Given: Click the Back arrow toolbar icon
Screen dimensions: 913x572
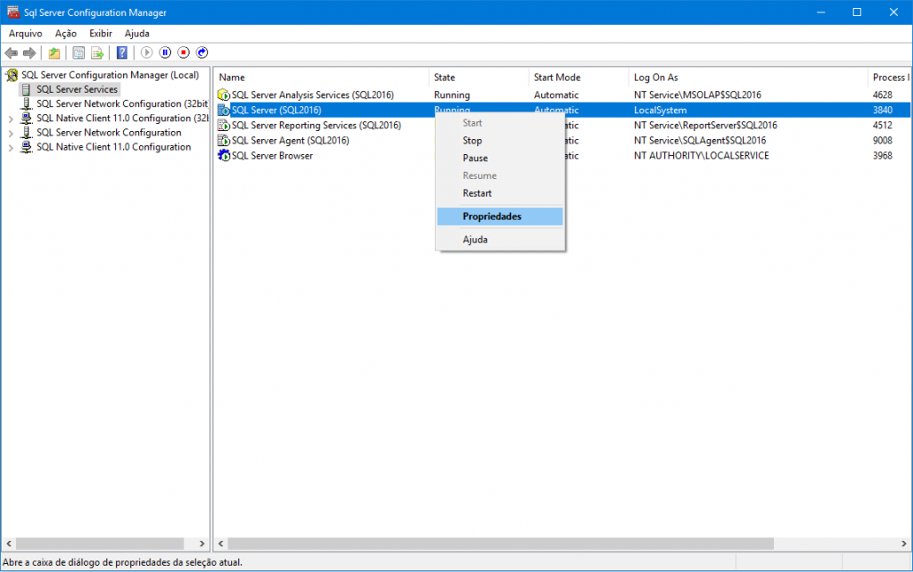Looking at the screenshot, I should pyautogui.click(x=11, y=53).
